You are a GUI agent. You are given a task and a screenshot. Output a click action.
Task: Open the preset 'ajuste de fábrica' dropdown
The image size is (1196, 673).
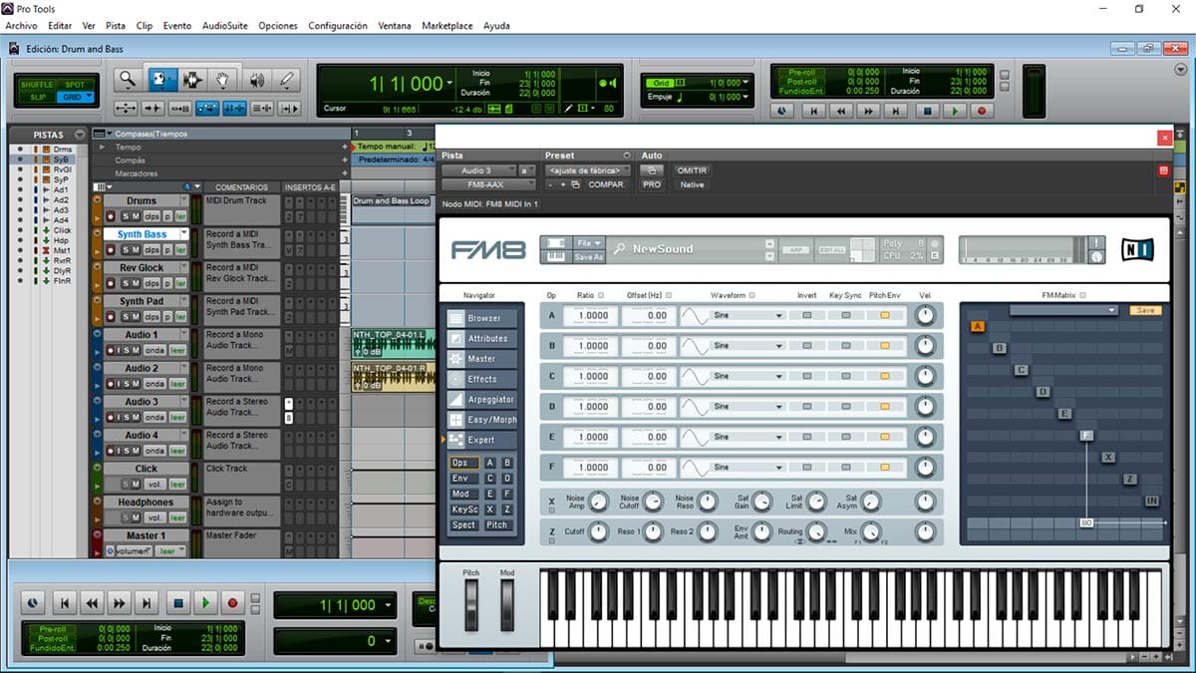coord(588,170)
